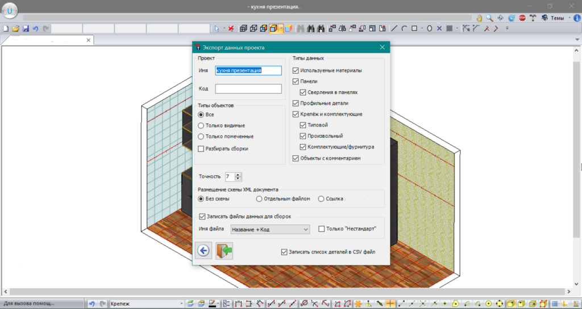Click the Open folder icon in toolbar

click(x=16, y=28)
